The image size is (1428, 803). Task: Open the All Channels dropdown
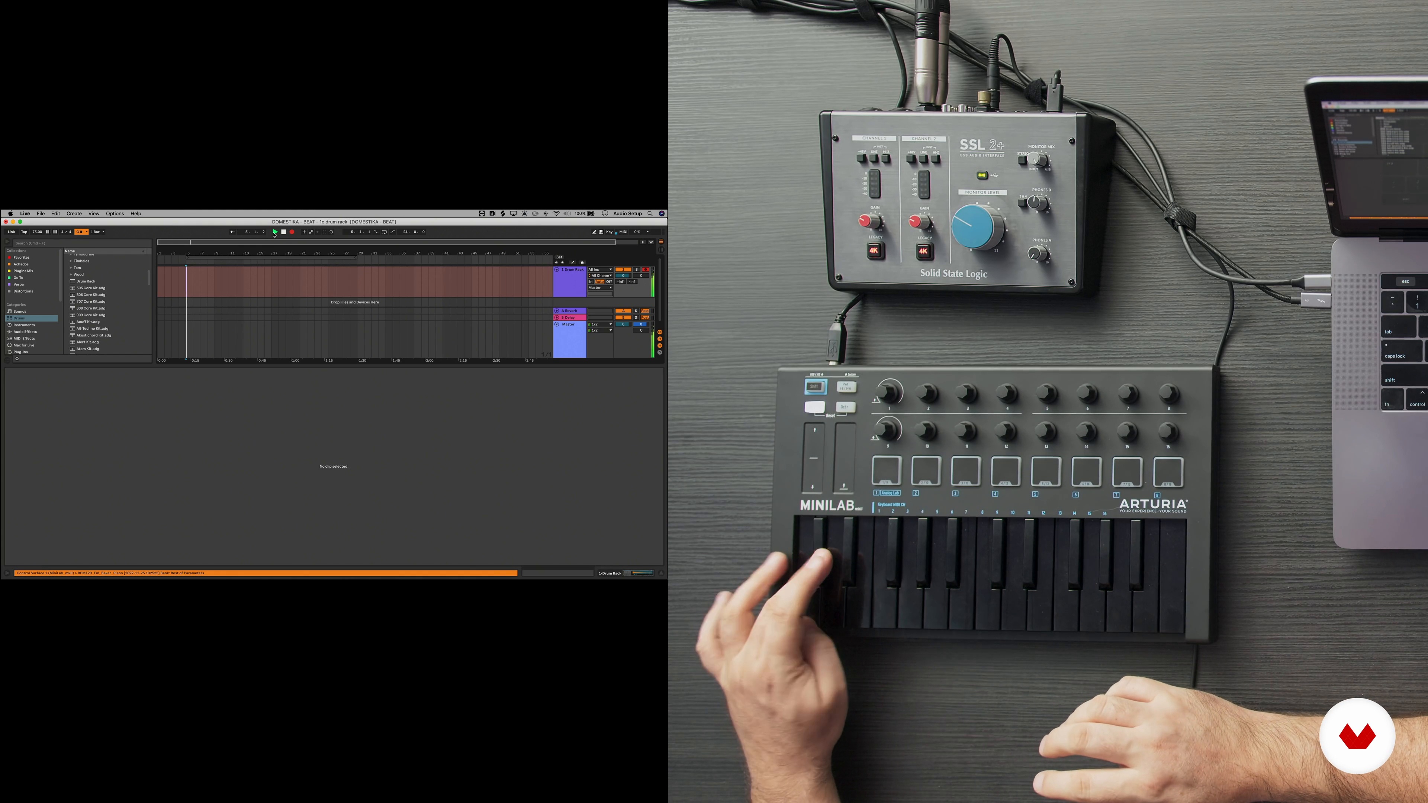(x=600, y=275)
